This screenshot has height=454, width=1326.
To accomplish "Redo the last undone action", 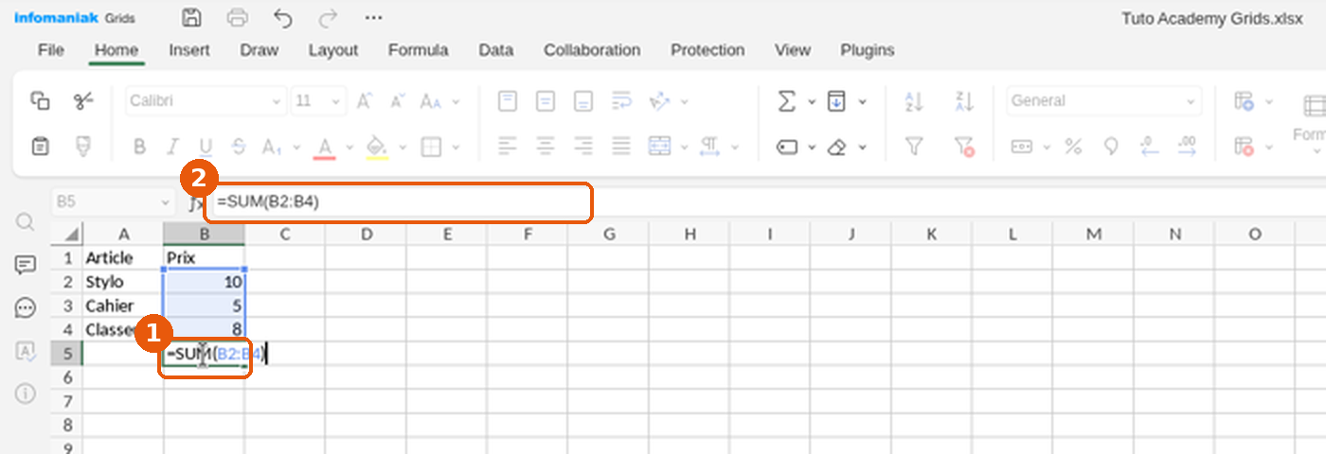I will (x=328, y=17).
